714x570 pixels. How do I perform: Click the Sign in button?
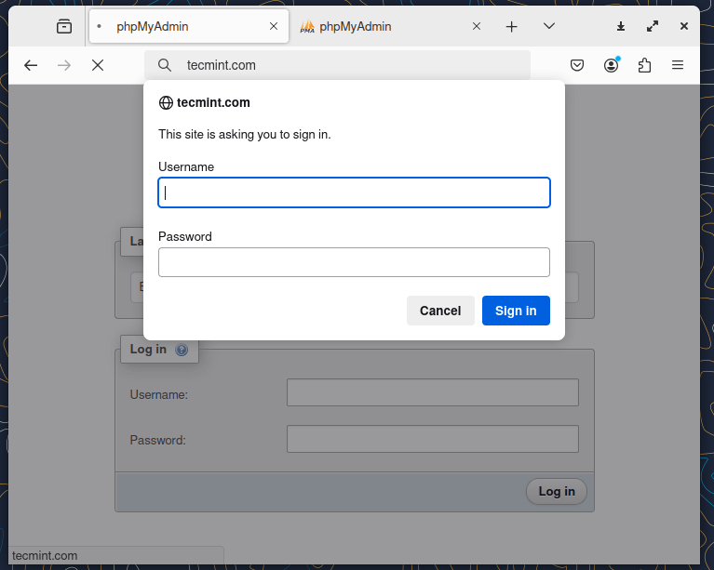pyautogui.click(x=516, y=311)
